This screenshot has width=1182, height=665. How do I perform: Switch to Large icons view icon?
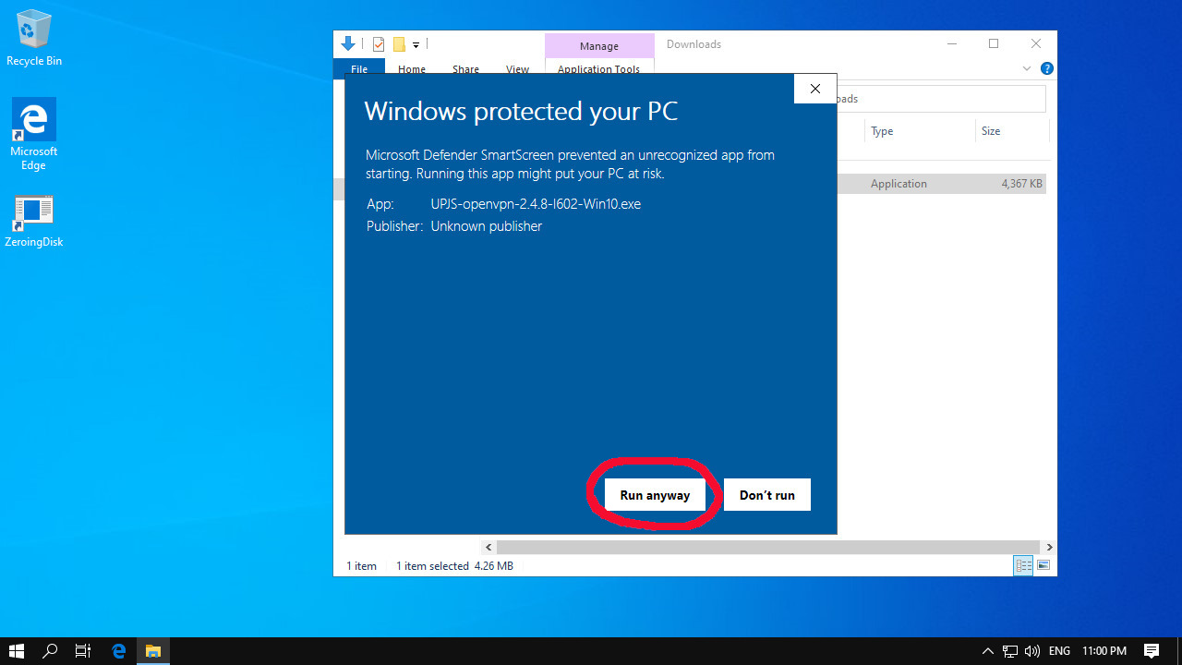tap(1043, 565)
